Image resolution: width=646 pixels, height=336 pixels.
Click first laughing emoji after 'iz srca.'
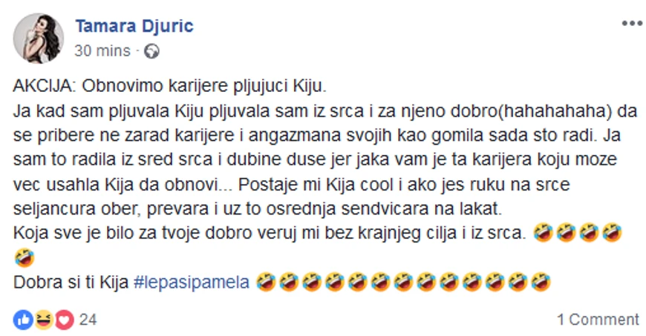543,233
